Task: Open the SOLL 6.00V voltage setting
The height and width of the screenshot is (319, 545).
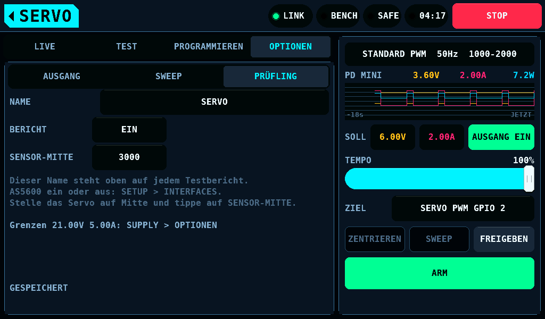Action: point(393,137)
